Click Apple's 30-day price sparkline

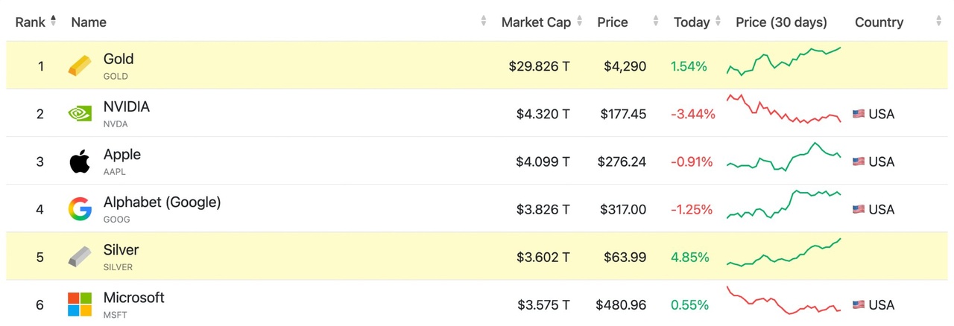(783, 157)
